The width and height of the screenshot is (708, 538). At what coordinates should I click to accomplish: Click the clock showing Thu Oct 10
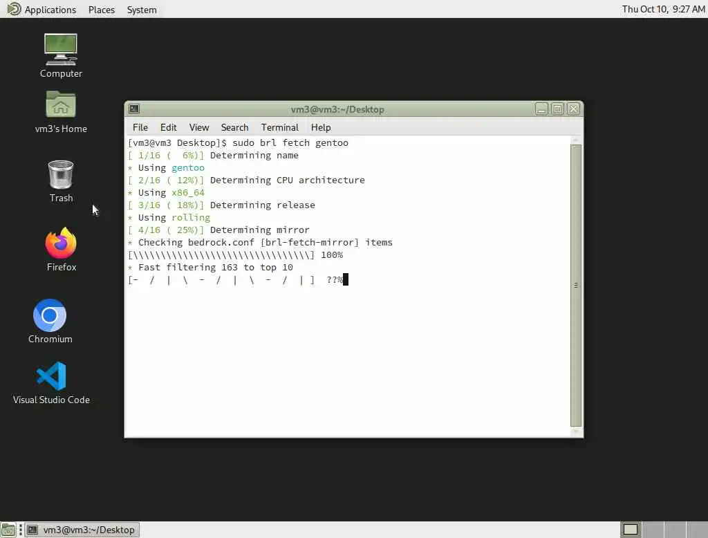[x=663, y=9]
